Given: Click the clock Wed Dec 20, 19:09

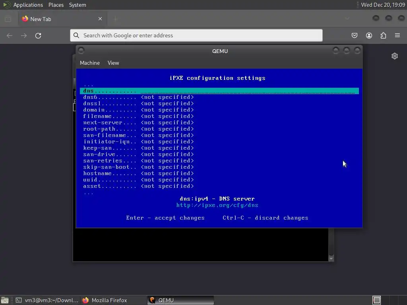Looking at the screenshot, I should point(383,5).
